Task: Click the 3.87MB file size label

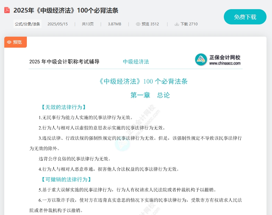Action: click(114, 24)
